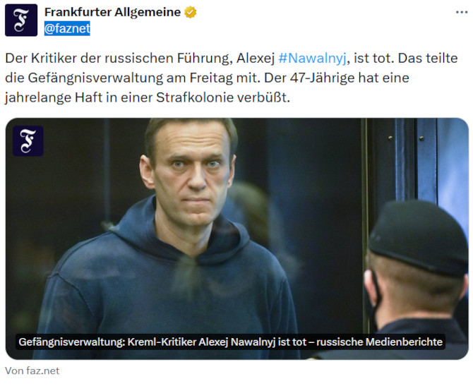Click the F.A.Z. logo on article image
The height and width of the screenshot is (386, 473).
[28, 141]
